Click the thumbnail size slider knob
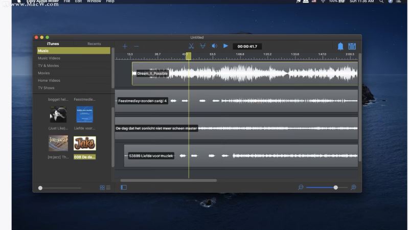Viewport: 409px width, 230px height. (40, 188)
